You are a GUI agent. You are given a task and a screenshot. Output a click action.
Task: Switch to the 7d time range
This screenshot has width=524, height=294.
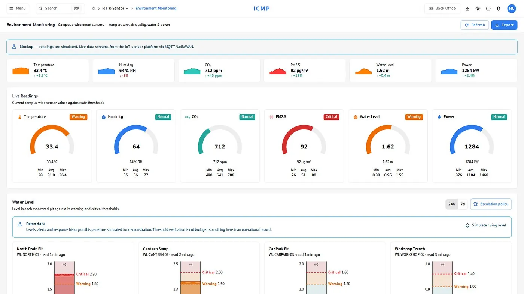463,204
